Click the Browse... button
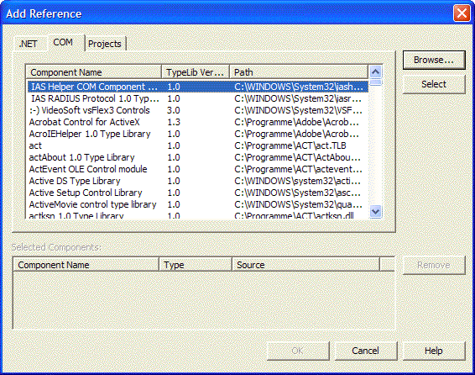 point(434,60)
